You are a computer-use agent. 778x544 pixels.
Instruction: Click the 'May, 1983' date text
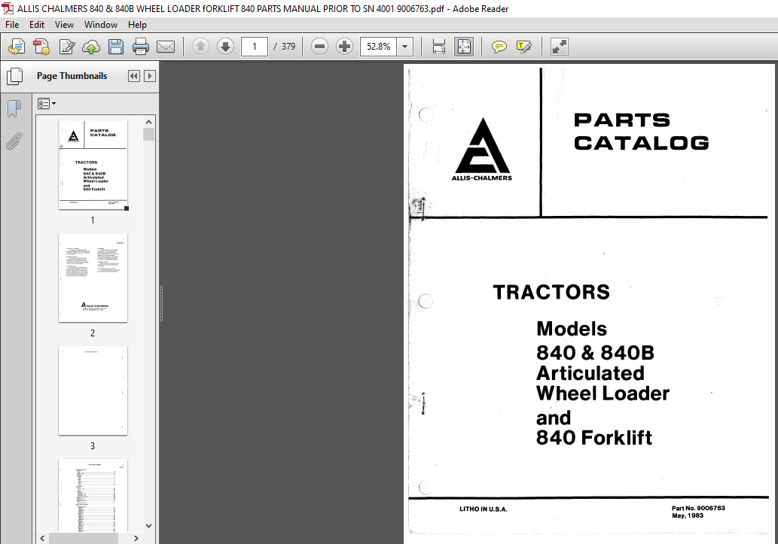[x=688, y=515]
